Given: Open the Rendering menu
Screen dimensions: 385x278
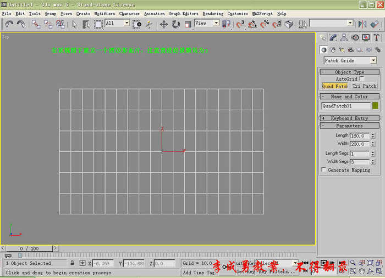Looking at the screenshot, I should click(213, 14).
